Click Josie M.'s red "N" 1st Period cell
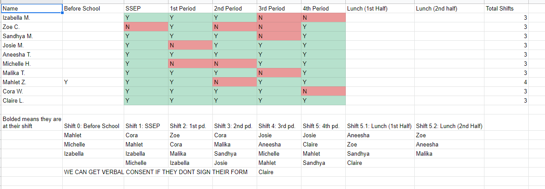 (190, 45)
